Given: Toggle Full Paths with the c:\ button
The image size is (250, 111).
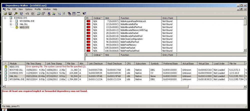Looking at the screenshot, I should pos(27,13).
